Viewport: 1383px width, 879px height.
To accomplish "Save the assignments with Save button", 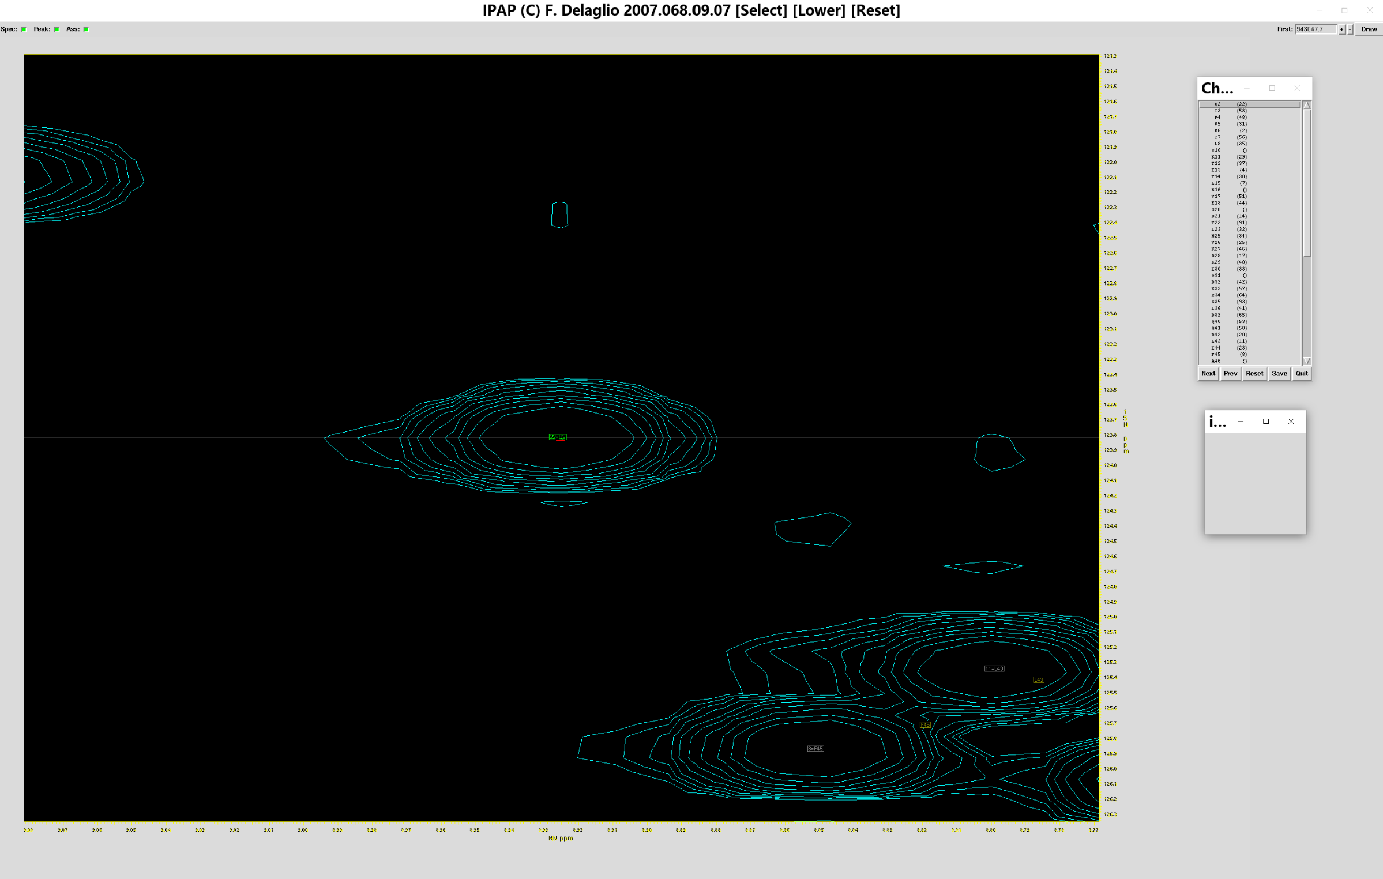I will 1279,374.
